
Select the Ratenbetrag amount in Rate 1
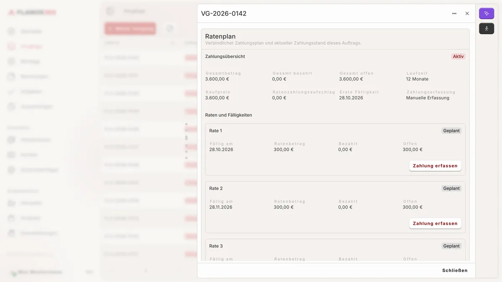point(284,150)
